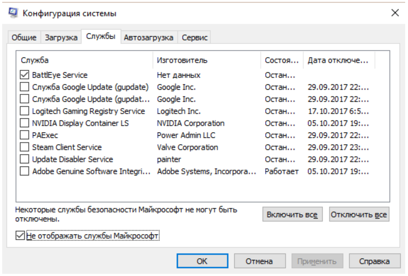Open the Сервис tab
This screenshot has height=276, width=408.
195,38
